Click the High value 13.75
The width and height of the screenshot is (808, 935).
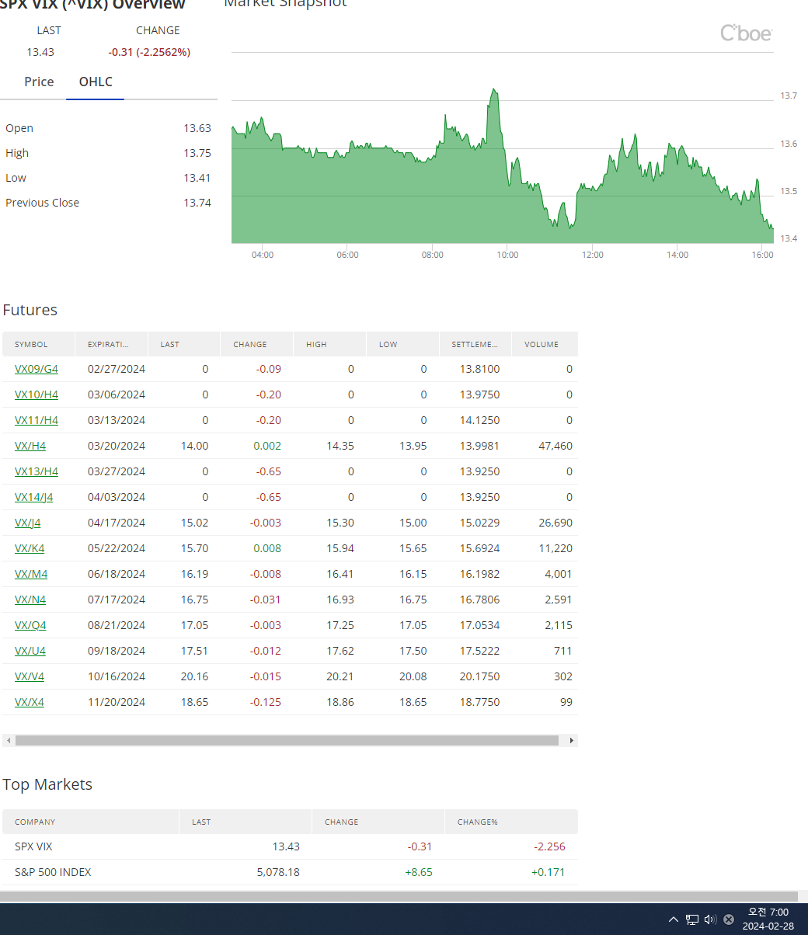coord(197,153)
